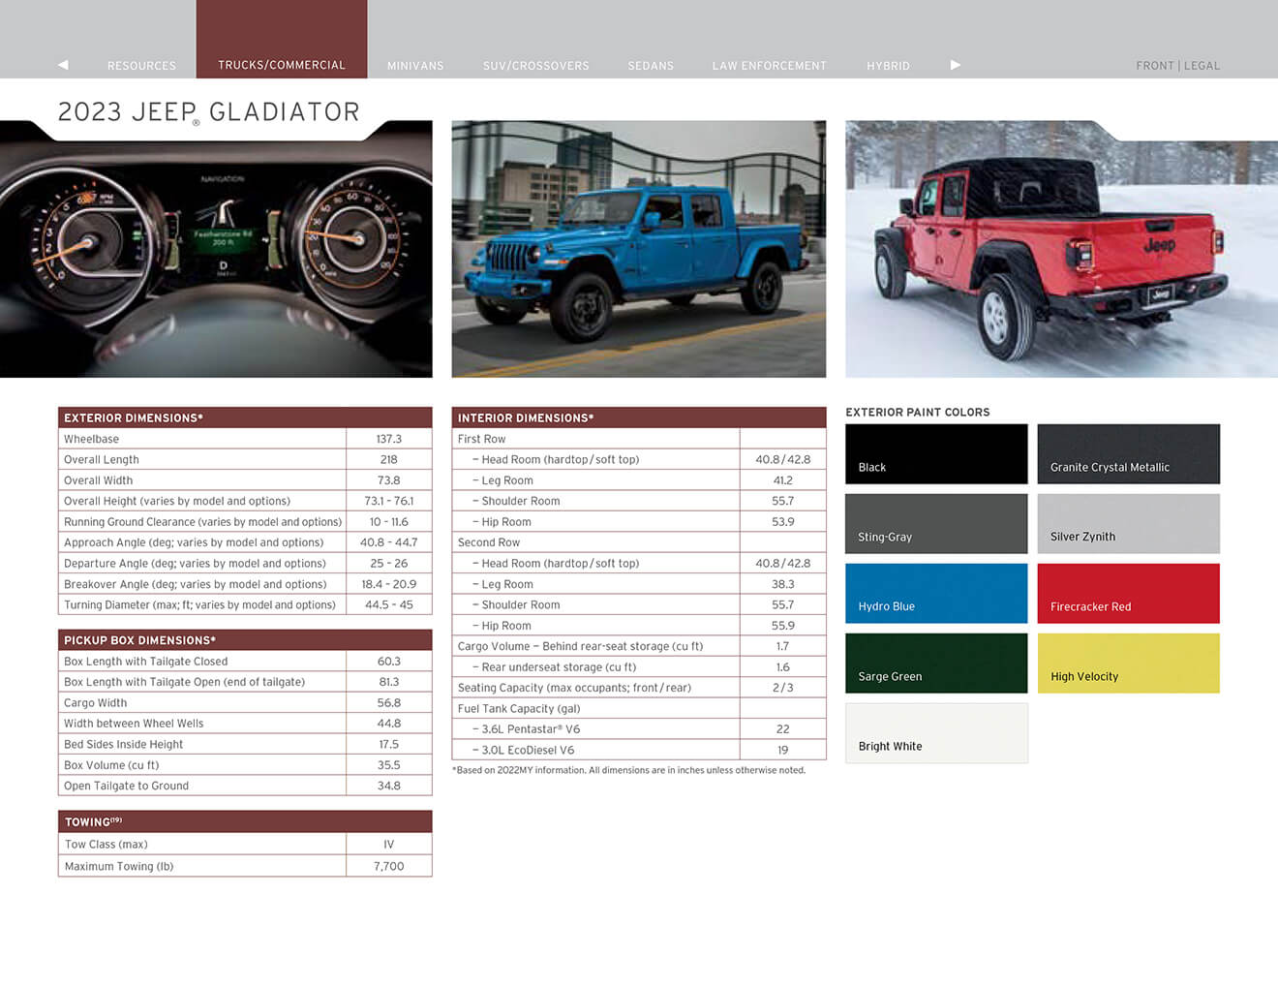The image size is (1278, 988).
Task: Click the Width between Wheel Wells value 44.8
Action: tap(389, 724)
